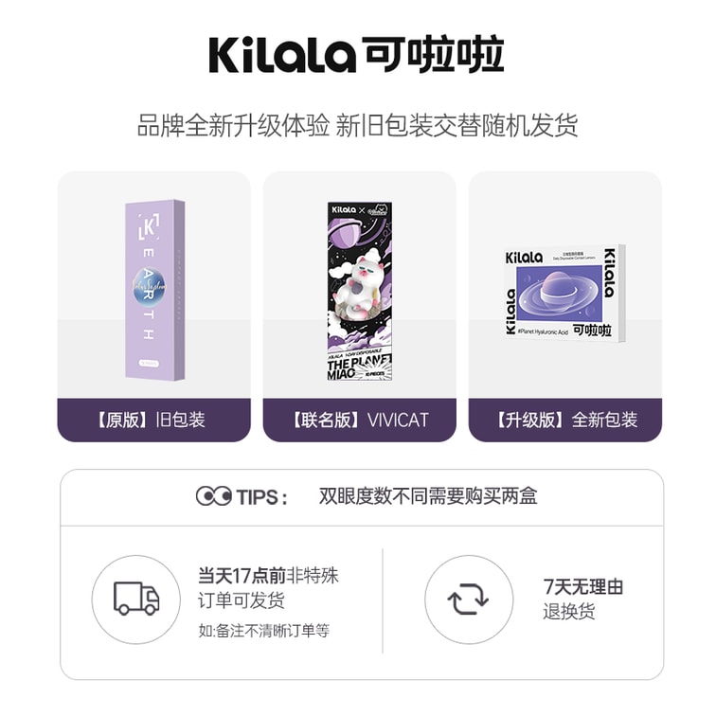Click the 可啦啦 Chinese brand name

click(433, 55)
